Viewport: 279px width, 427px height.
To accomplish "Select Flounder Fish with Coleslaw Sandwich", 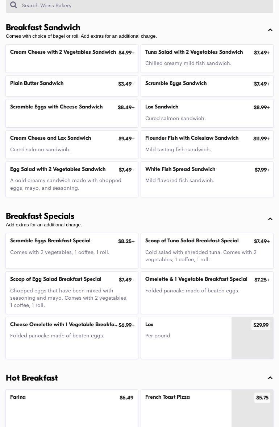I will click(207, 145).
